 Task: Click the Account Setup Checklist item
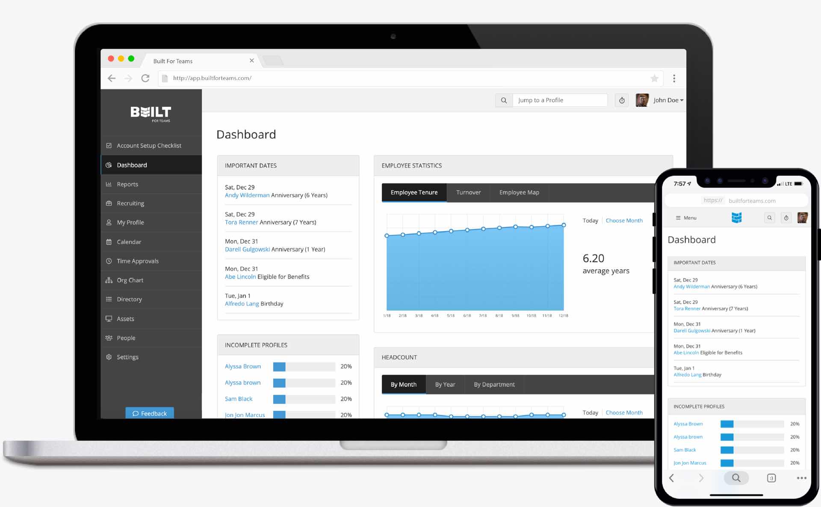pyautogui.click(x=149, y=145)
